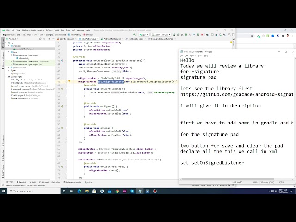
Task: Click the Debug app bug icon
Action: (186, 35)
